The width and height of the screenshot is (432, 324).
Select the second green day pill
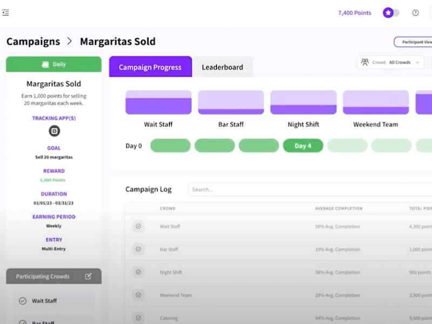tap(214, 145)
